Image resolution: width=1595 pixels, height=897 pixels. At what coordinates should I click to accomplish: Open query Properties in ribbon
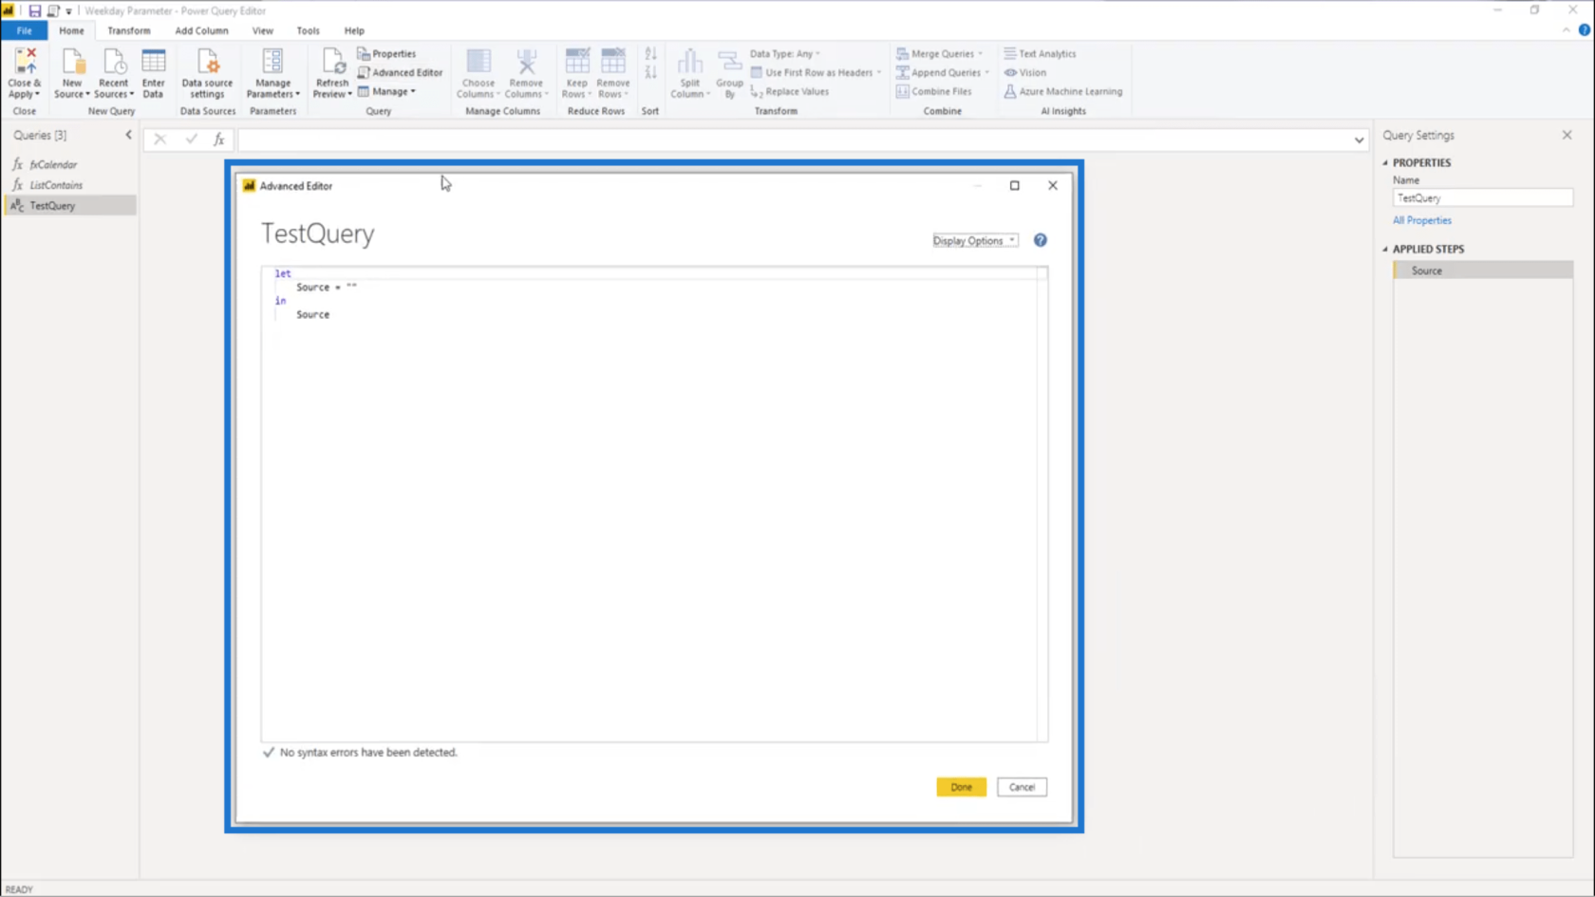coord(386,54)
